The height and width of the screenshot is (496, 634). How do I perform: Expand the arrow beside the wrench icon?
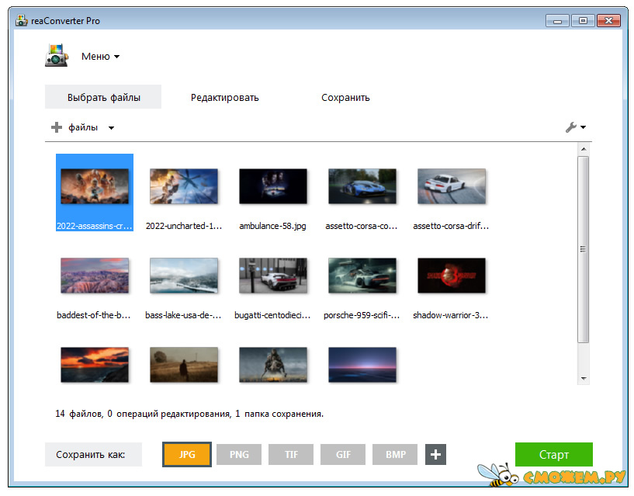point(583,127)
